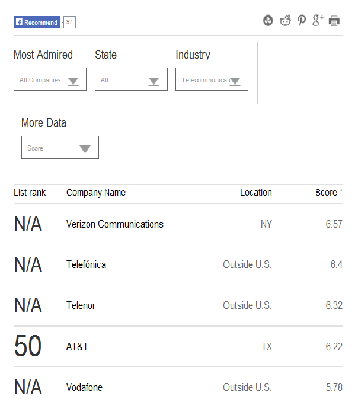Open AT&T company link
The height and width of the screenshot is (399, 355).
(77, 347)
